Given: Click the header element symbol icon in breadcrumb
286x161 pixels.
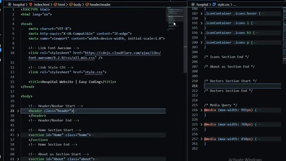Looking at the screenshot, I should [87, 4].
